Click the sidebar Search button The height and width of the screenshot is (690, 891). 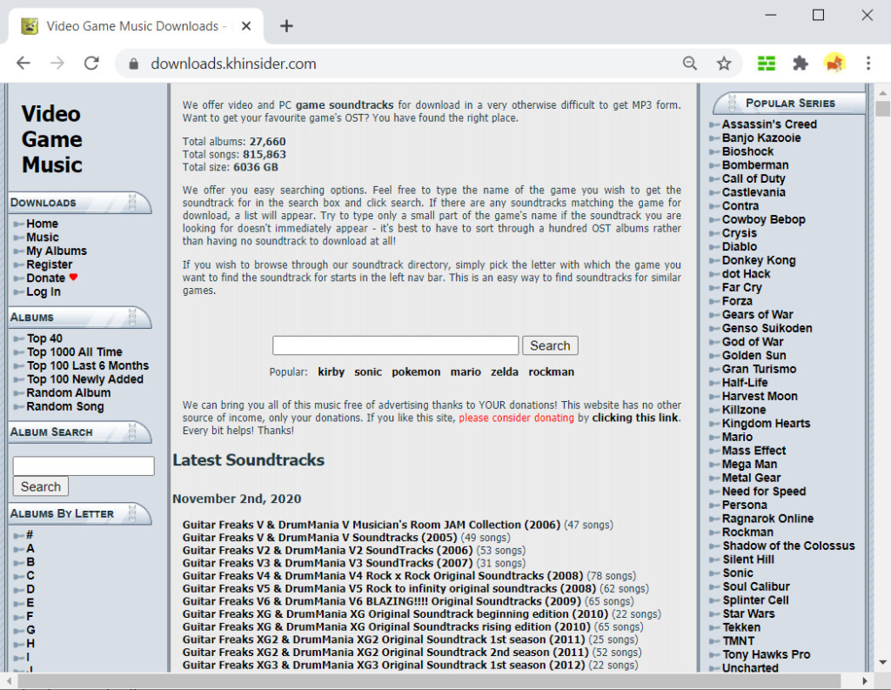40,486
